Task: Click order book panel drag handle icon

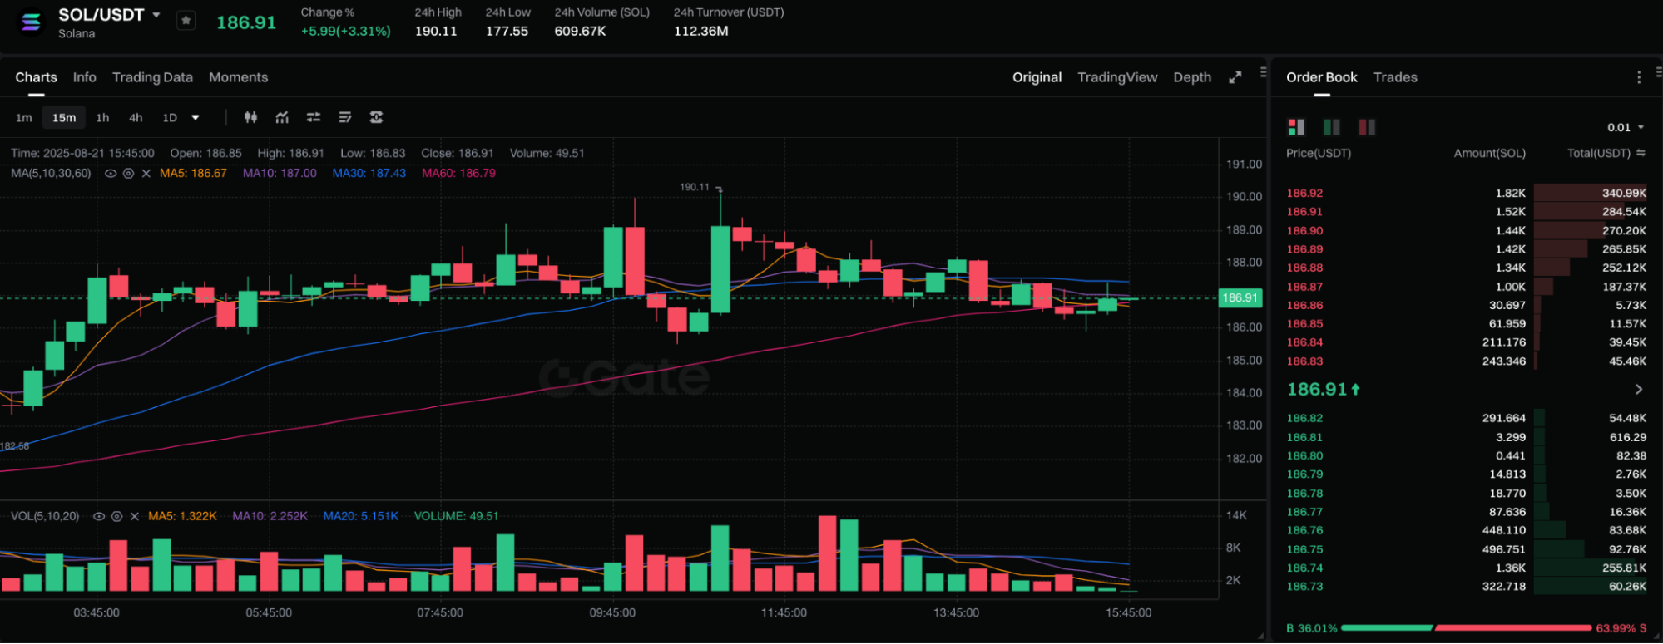Action: coord(1659,72)
